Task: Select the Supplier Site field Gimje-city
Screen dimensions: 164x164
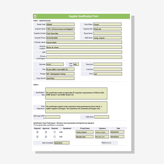Action: pyautogui.click(x=107, y=29)
